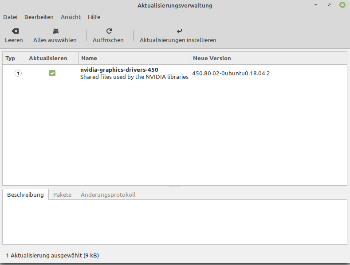The height and width of the screenshot is (265, 350).
Task: Click version 450.80.02-0ubuntu0.18.04.2
Action: [231, 74]
